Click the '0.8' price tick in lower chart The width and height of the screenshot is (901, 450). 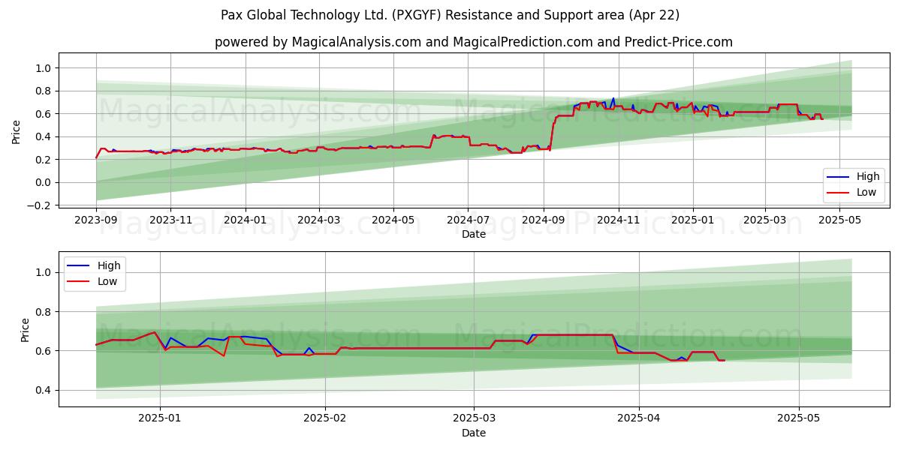pyautogui.click(x=44, y=311)
